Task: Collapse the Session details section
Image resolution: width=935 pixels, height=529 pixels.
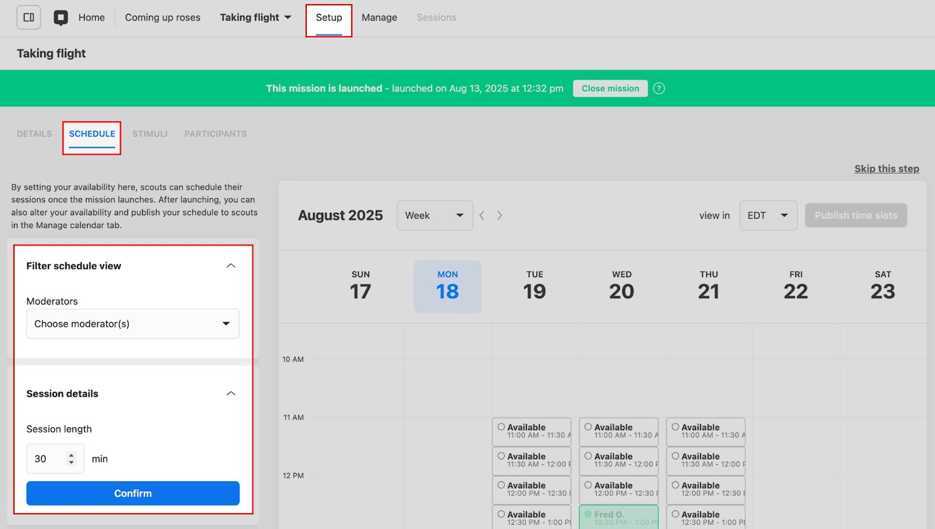Action: click(x=231, y=393)
